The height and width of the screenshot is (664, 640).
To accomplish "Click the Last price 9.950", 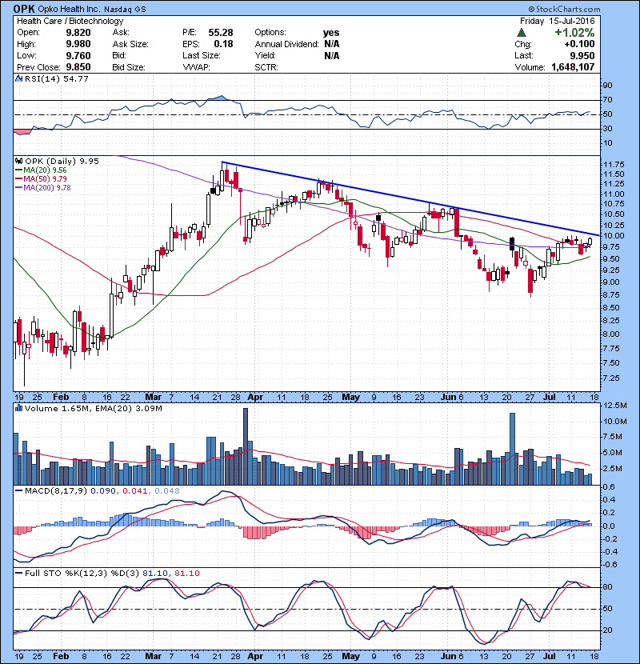I will [582, 55].
